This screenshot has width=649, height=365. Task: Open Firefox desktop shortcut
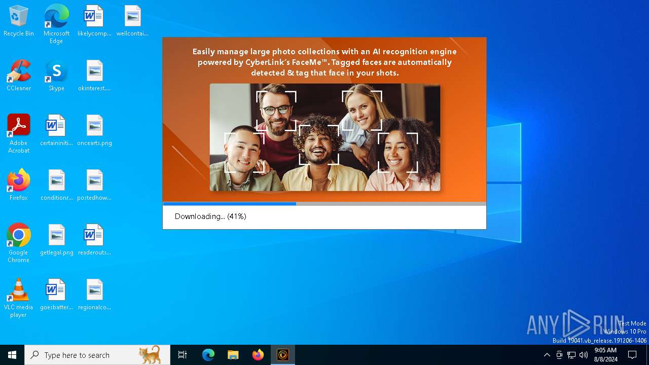tap(19, 185)
